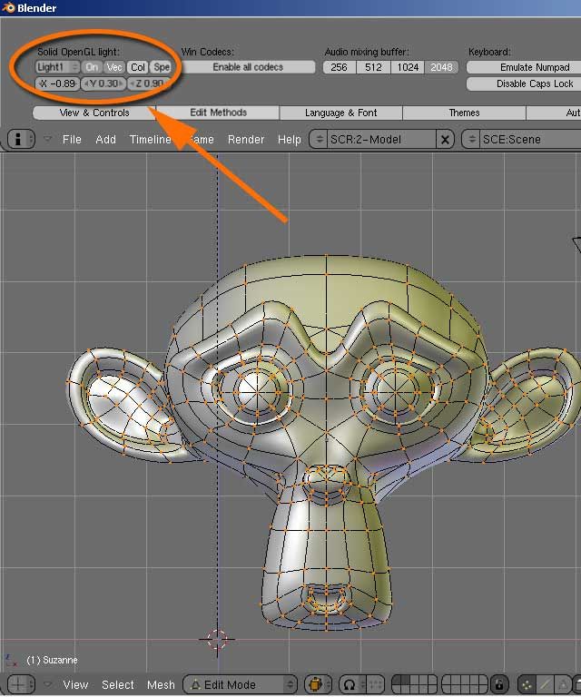The width and height of the screenshot is (581, 697).
Task: Switch to Language & Font preferences tab
Action: pos(341,113)
